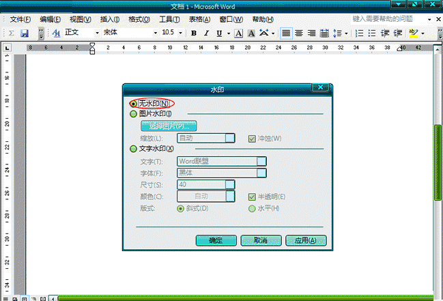443x301 pixels.
Task: Select the 图片水印 radio button
Action: pos(133,114)
